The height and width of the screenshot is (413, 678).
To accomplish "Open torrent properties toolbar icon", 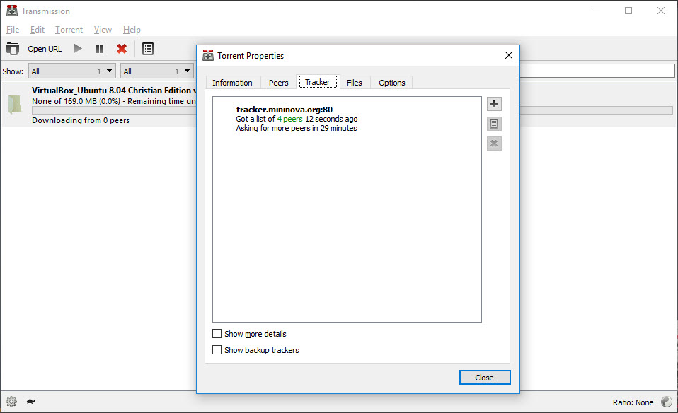I will point(148,49).
